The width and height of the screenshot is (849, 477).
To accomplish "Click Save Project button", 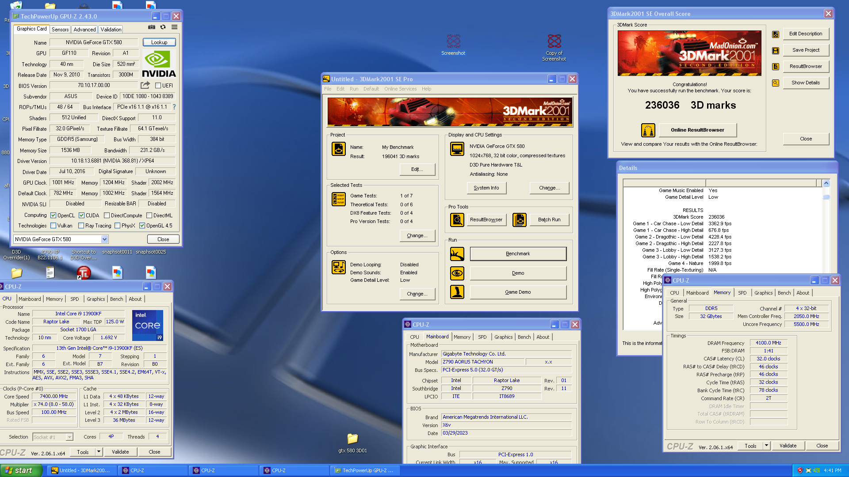I will tap(806, 50).
